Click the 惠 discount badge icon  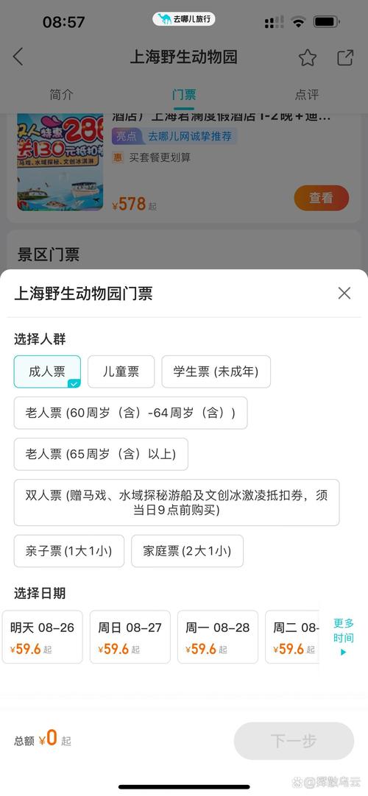(x=118, y=157)
